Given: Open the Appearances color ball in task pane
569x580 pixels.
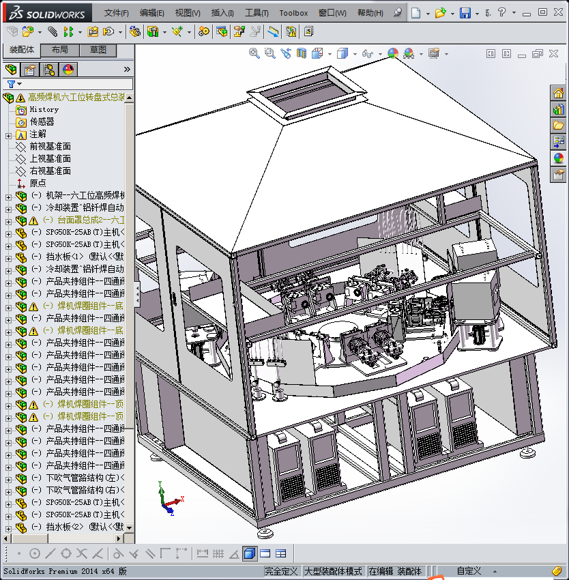Looking at the screenshot, I should 558,158.
